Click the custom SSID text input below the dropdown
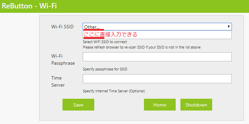 point(157,35)
